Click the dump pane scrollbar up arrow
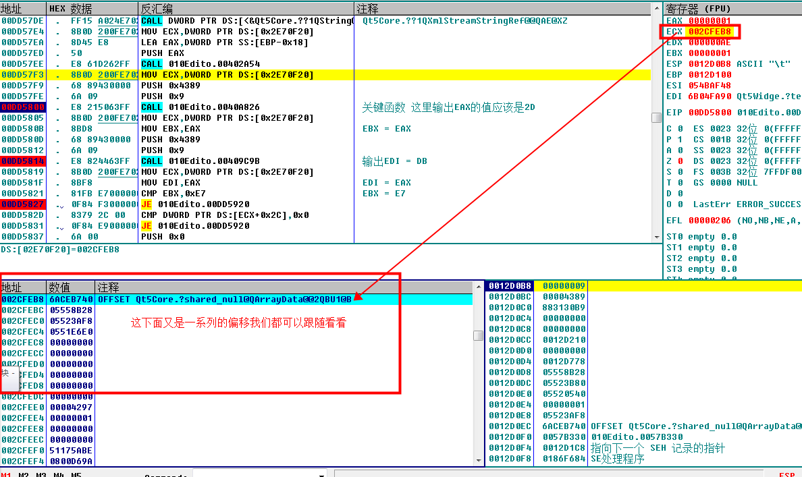This screenshot has width=802, height=477. click(x=479, y=287)
